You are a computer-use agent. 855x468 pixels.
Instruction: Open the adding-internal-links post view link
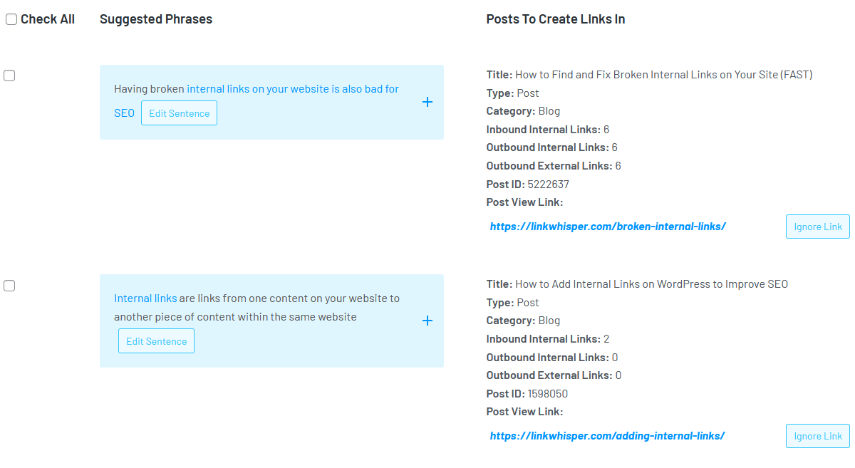click(x=607, y=435)
